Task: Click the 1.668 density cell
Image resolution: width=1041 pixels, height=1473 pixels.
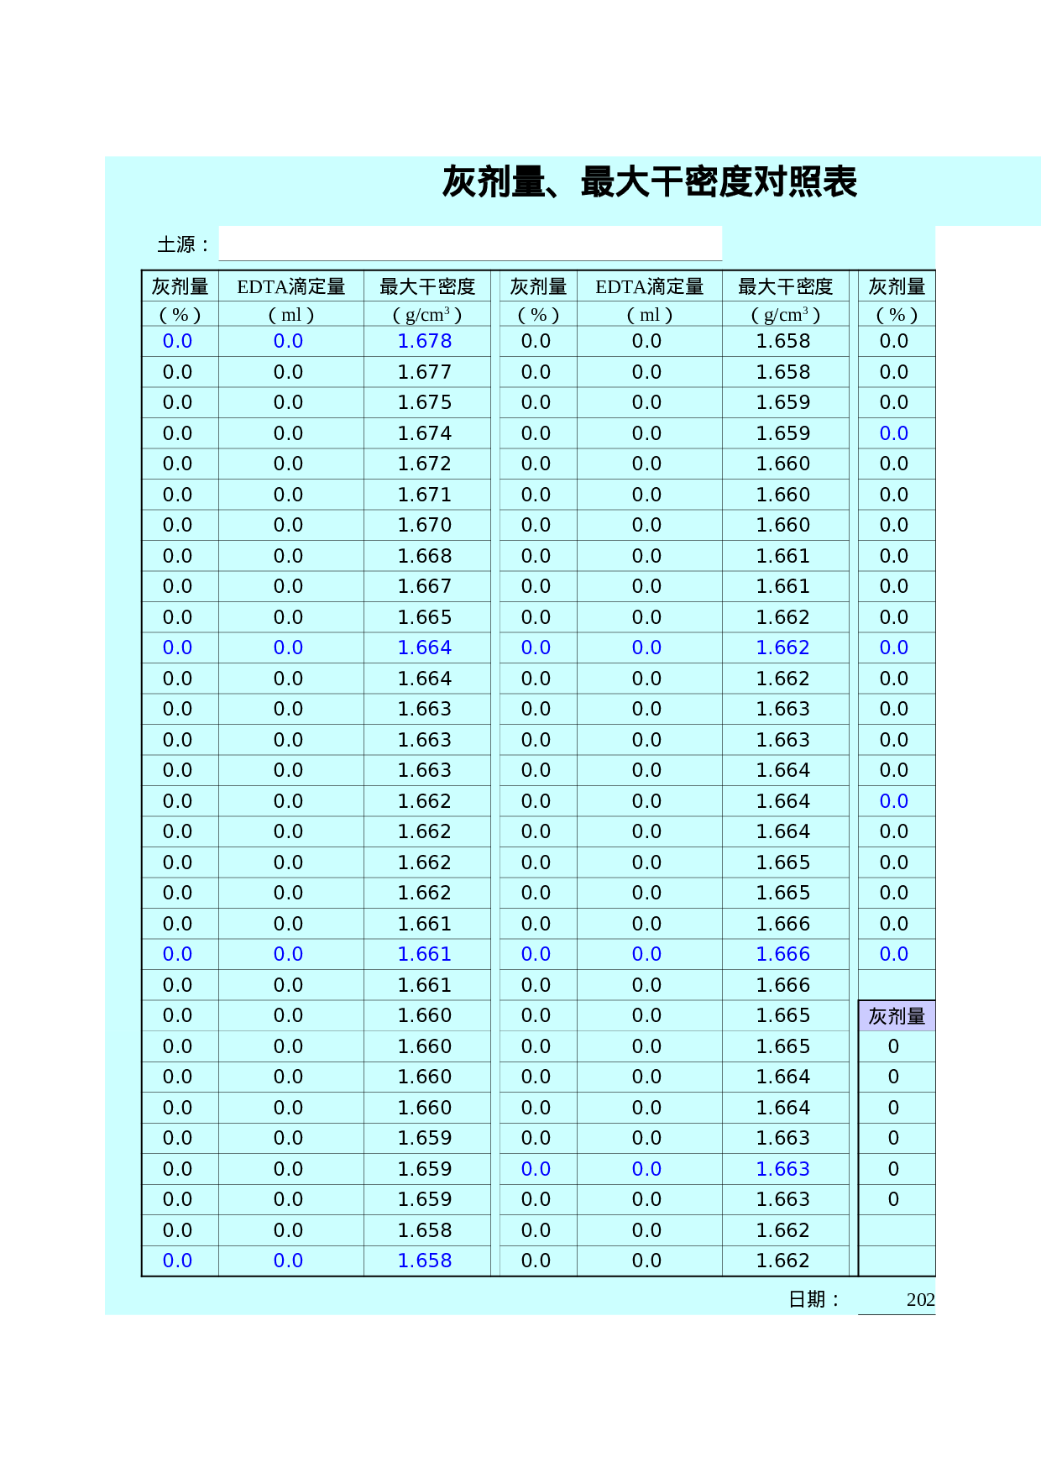Action: tap(426, 556)
